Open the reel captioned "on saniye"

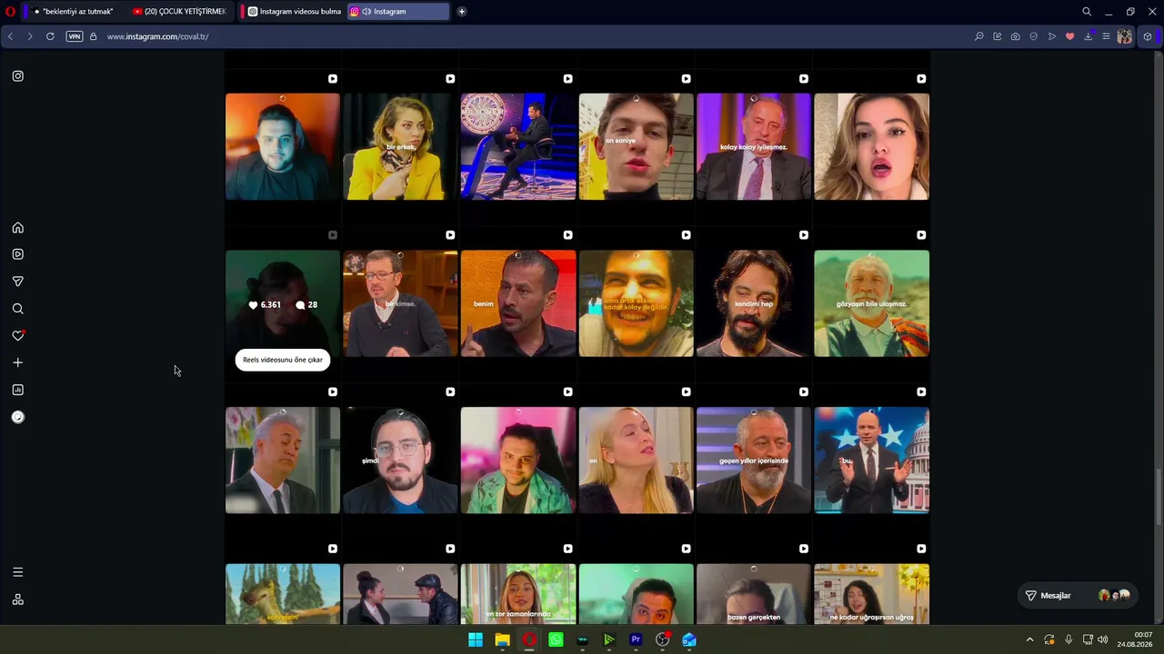[636, 146]
